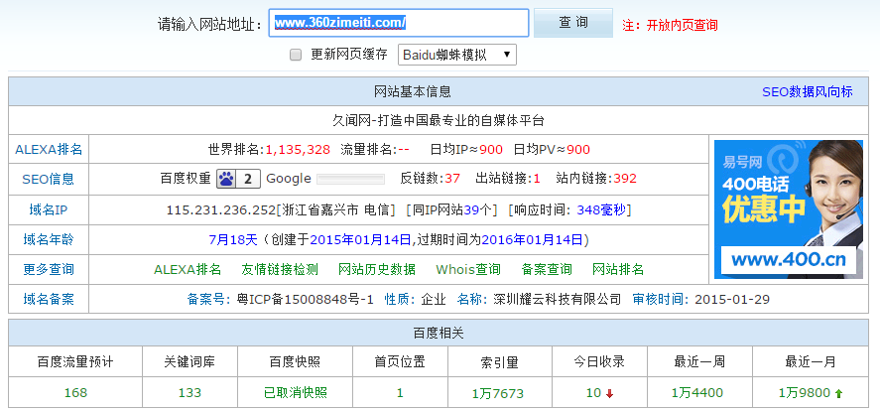Click the 今日收录 column header

(x=599, y=362)
